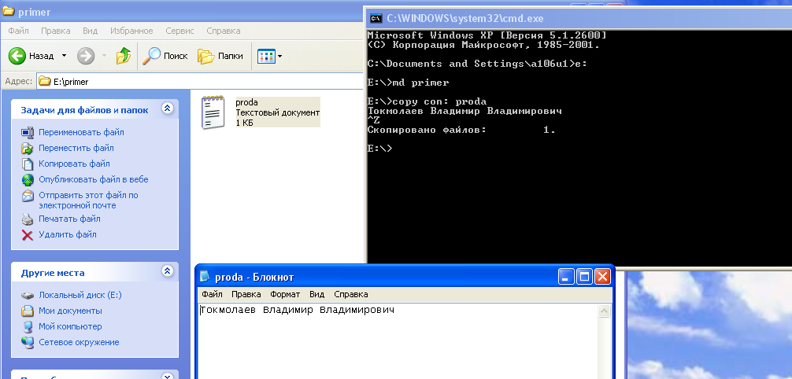Open Мой компьютер link

(x=70, y=326)
